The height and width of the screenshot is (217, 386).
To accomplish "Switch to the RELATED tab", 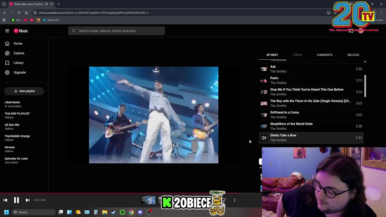I will (x=353, y=55).
